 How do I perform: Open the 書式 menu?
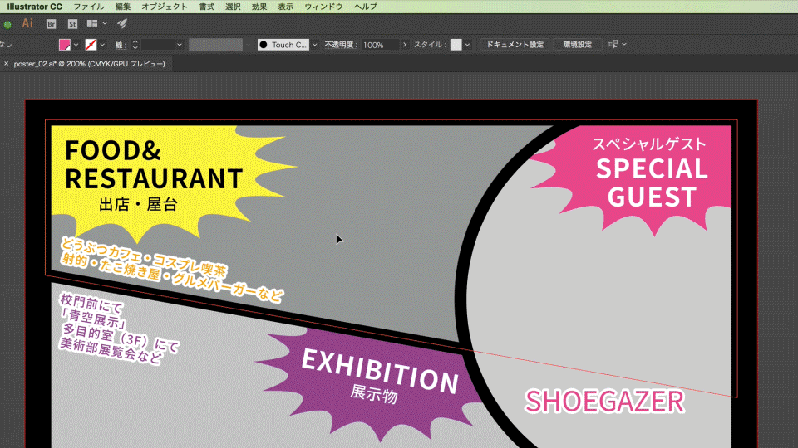coord(207,7)
